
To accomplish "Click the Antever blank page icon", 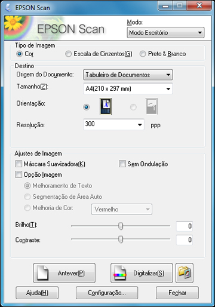I will pos(43,273).
